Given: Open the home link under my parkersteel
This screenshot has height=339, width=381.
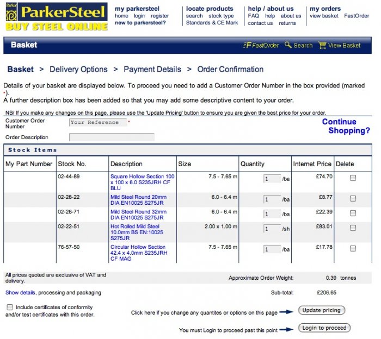Looking at the screenshot, I should pyautogui.click(x=121, y=16).
